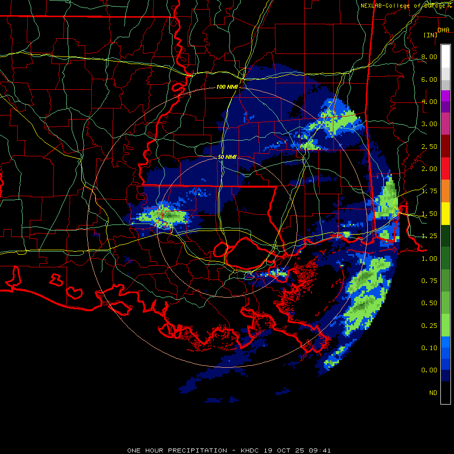Click the KHDC station identifier
This screenshot has height=454, width=454.
click(x=251, y=450)
